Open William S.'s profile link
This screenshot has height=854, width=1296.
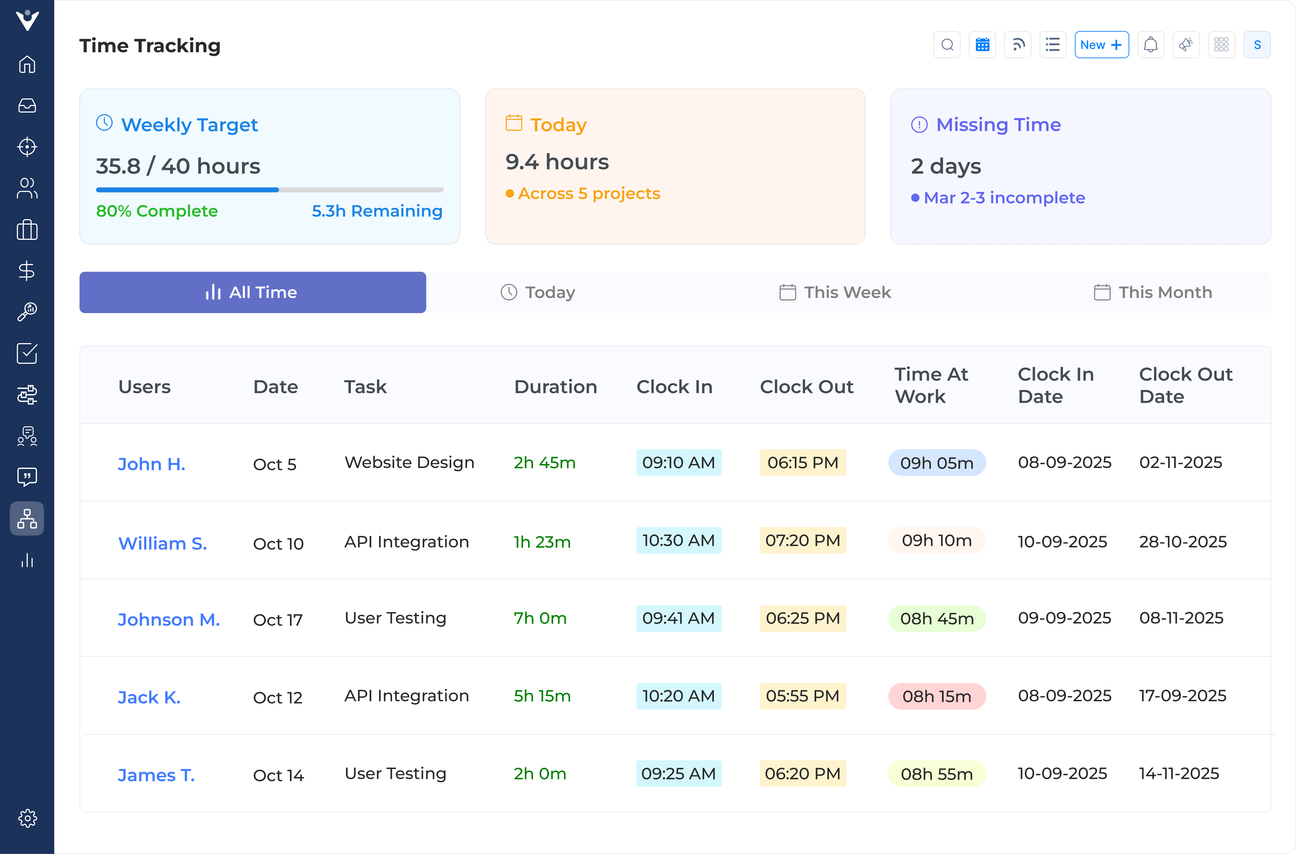(163, 543)
